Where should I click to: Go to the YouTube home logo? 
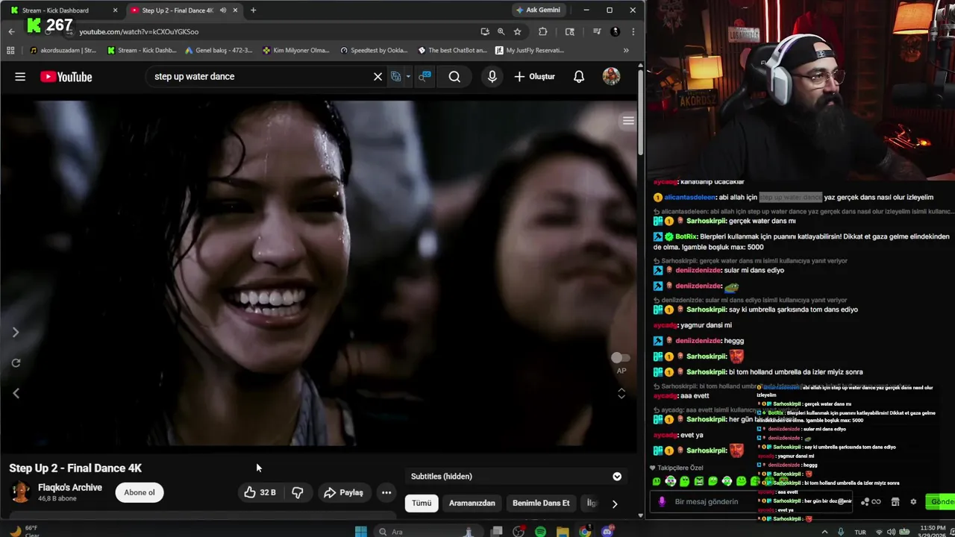tap(66, 77)
